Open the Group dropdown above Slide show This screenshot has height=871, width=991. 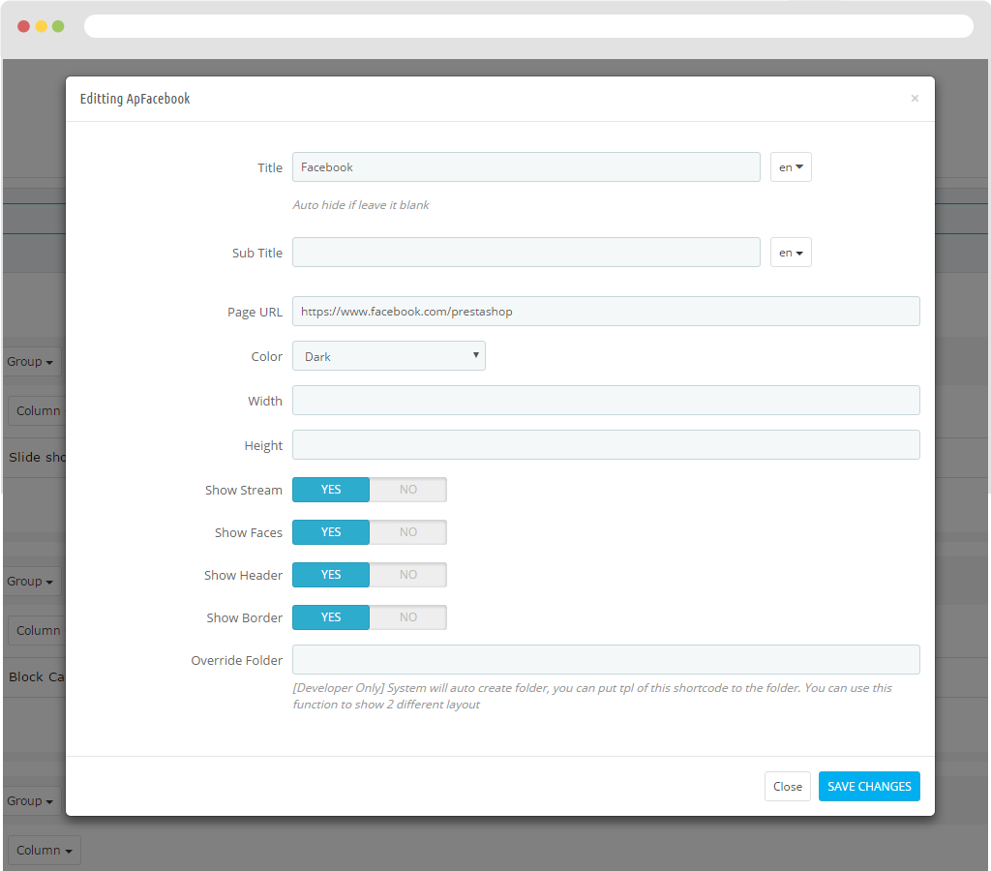coord(30,362)
